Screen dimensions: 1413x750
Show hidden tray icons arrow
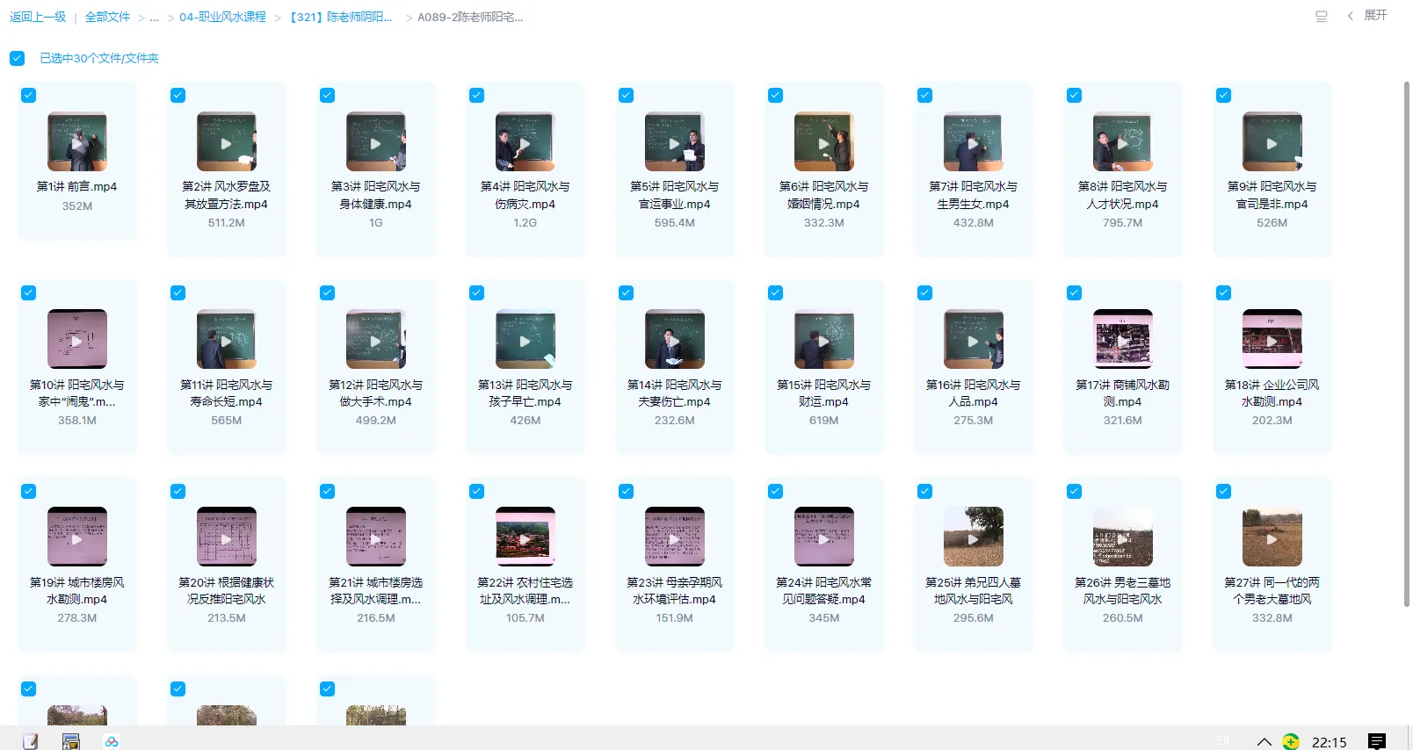(1264, 742)
